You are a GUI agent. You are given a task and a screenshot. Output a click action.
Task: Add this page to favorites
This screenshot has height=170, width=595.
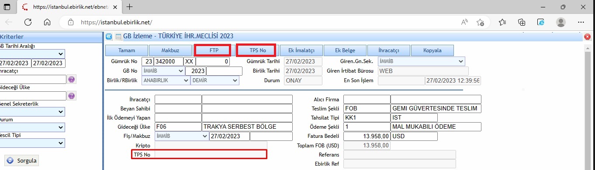[x=481, y=22]
